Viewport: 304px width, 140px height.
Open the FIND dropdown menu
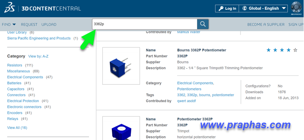(x=9, y=25)
